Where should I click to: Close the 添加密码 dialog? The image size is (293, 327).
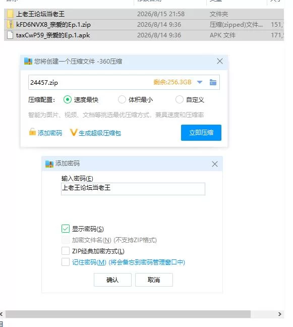[x=215, y=164]
